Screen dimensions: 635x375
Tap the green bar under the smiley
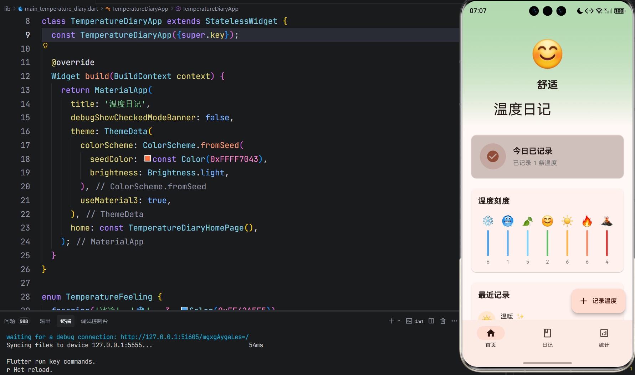click(547, 243)
